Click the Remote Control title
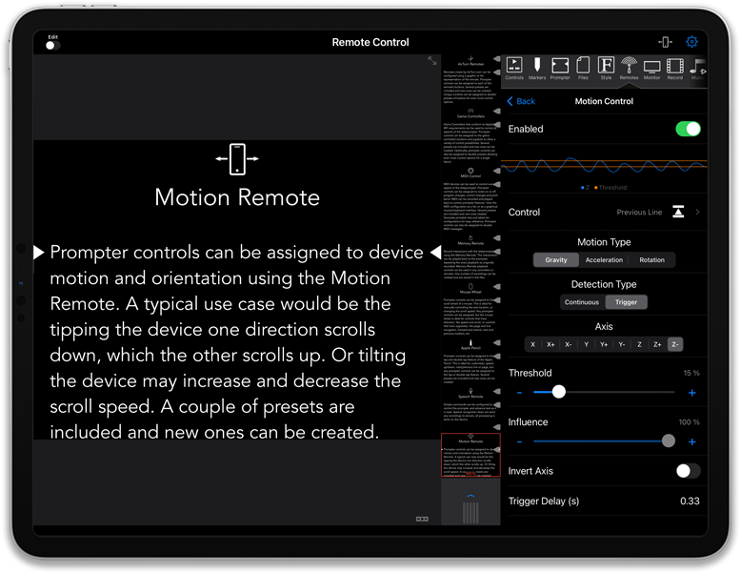Image resolution: width=740 pixels, height=573 pixels. pos(370,42)
